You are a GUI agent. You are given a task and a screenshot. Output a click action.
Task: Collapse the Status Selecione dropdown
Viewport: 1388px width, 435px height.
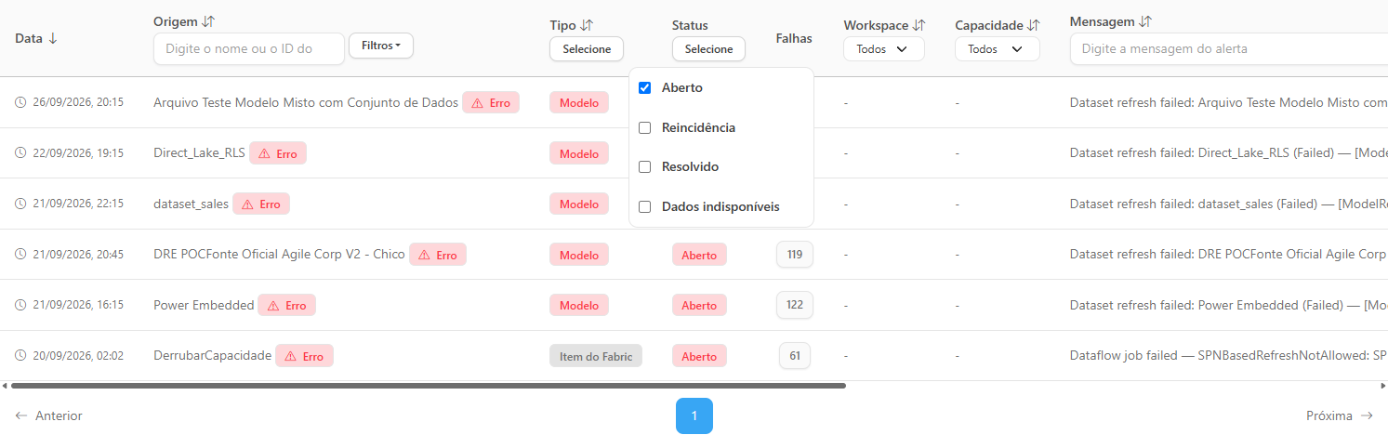pyautogui.click(x=708, y=49)
